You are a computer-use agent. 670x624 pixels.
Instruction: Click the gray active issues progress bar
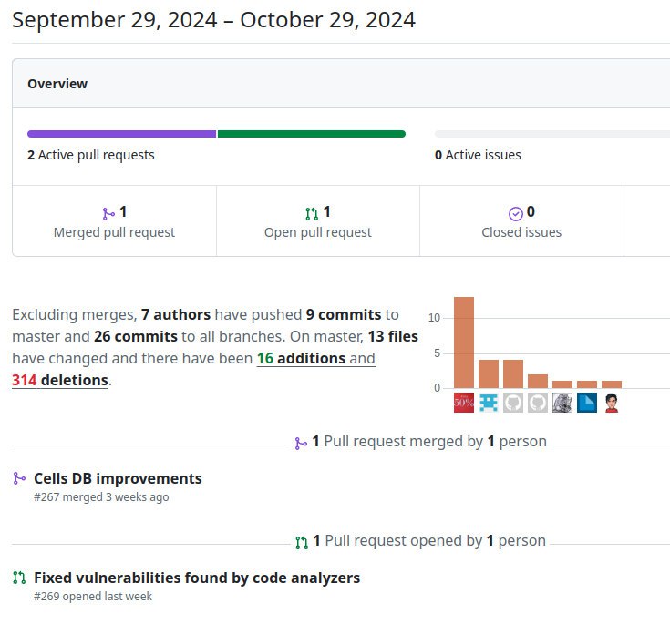[551, 134]
